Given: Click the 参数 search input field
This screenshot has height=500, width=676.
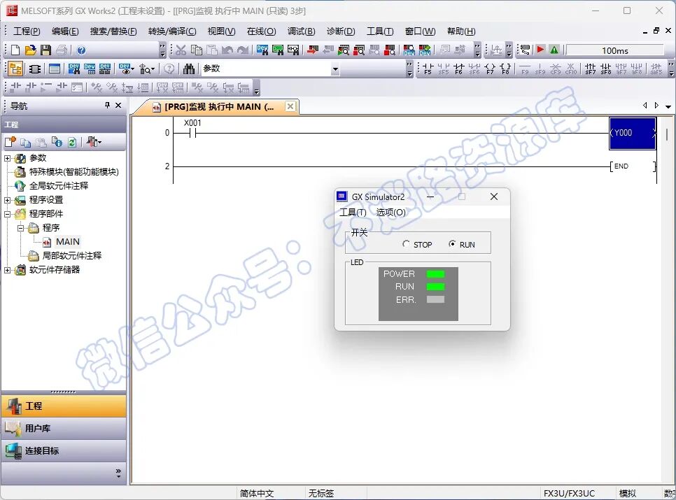Looking at the screenshot, I should click(266, 69).
